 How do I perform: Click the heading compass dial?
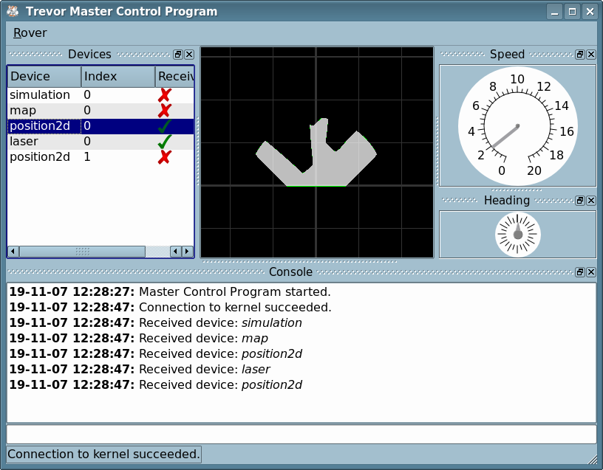517,234
